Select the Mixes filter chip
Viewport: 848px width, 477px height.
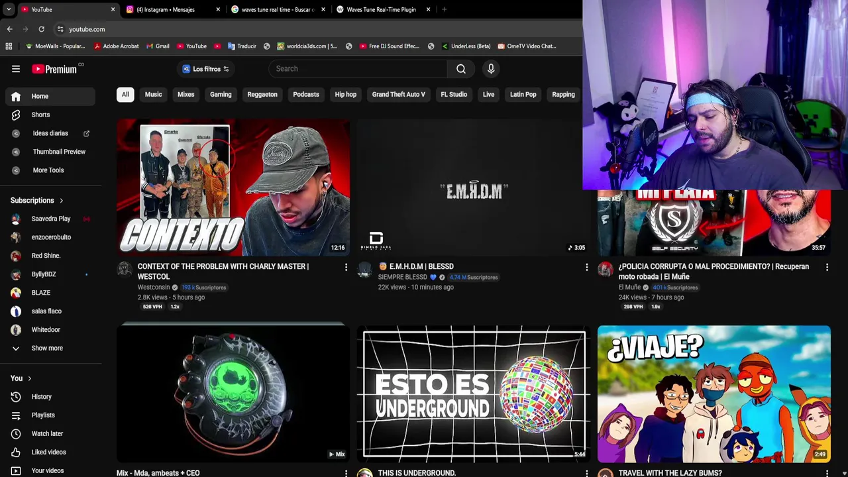point(185,94)
